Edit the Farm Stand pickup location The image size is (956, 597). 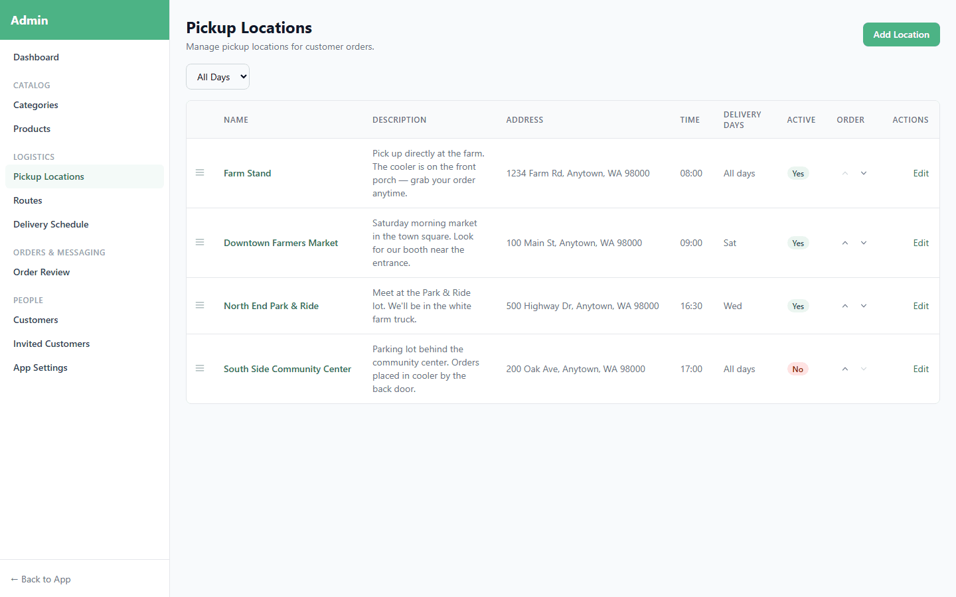point(921,172)
